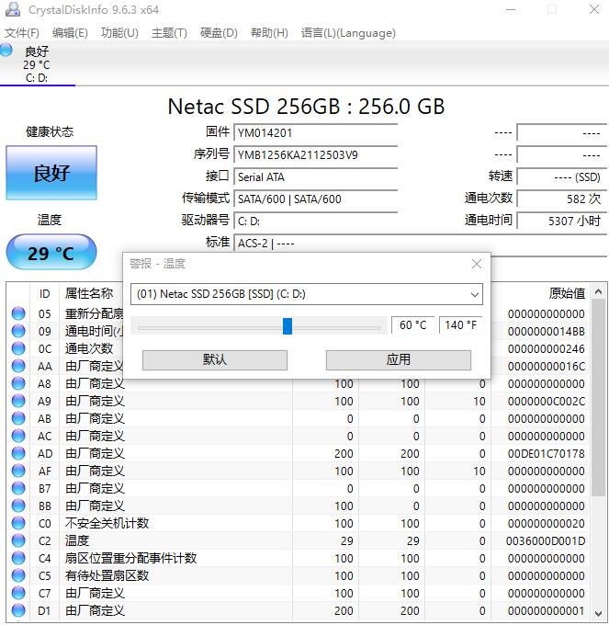Click the power-on count field 582 次

tap(561, 199)
